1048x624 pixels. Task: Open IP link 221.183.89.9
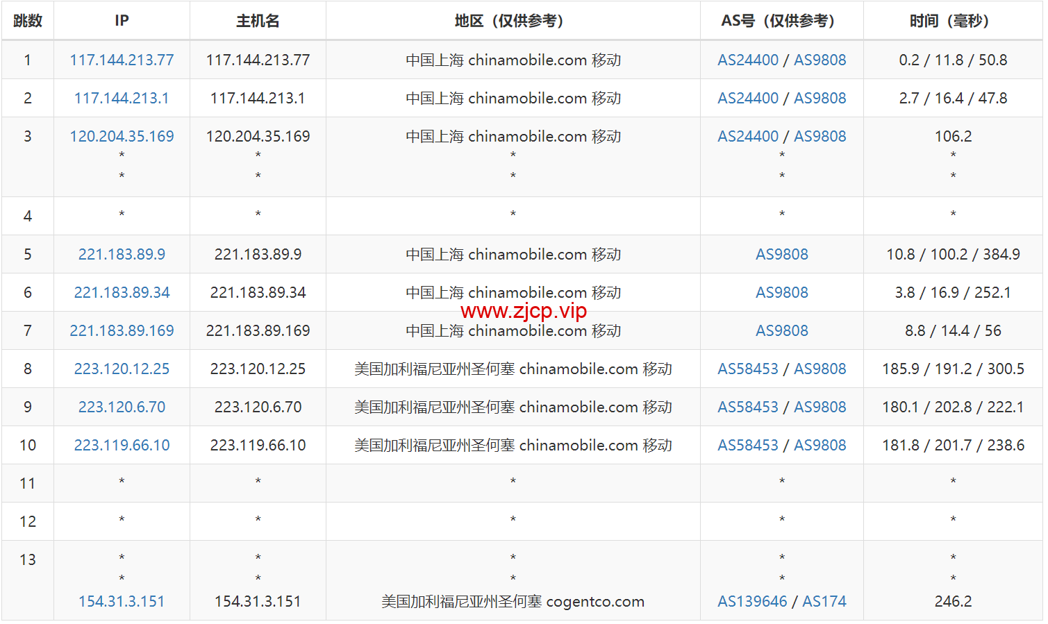click(x=122, y=255)
